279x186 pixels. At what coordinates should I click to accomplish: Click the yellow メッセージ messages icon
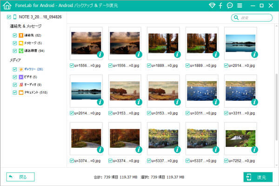click(21, 43)
